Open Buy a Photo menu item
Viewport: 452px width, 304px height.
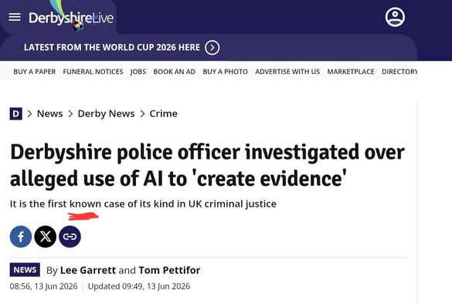[x=225, y=72]
